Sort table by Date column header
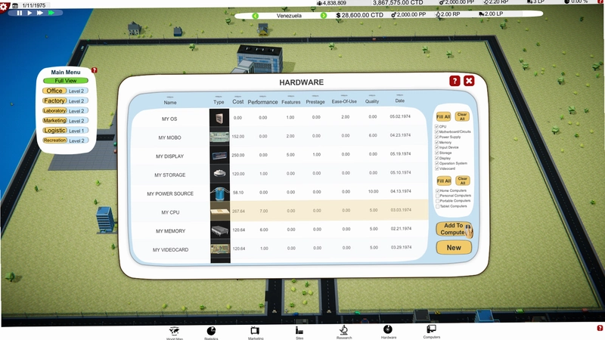 point(400,100)
